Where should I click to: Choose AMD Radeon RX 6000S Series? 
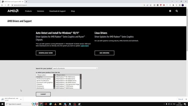point(68,82)
